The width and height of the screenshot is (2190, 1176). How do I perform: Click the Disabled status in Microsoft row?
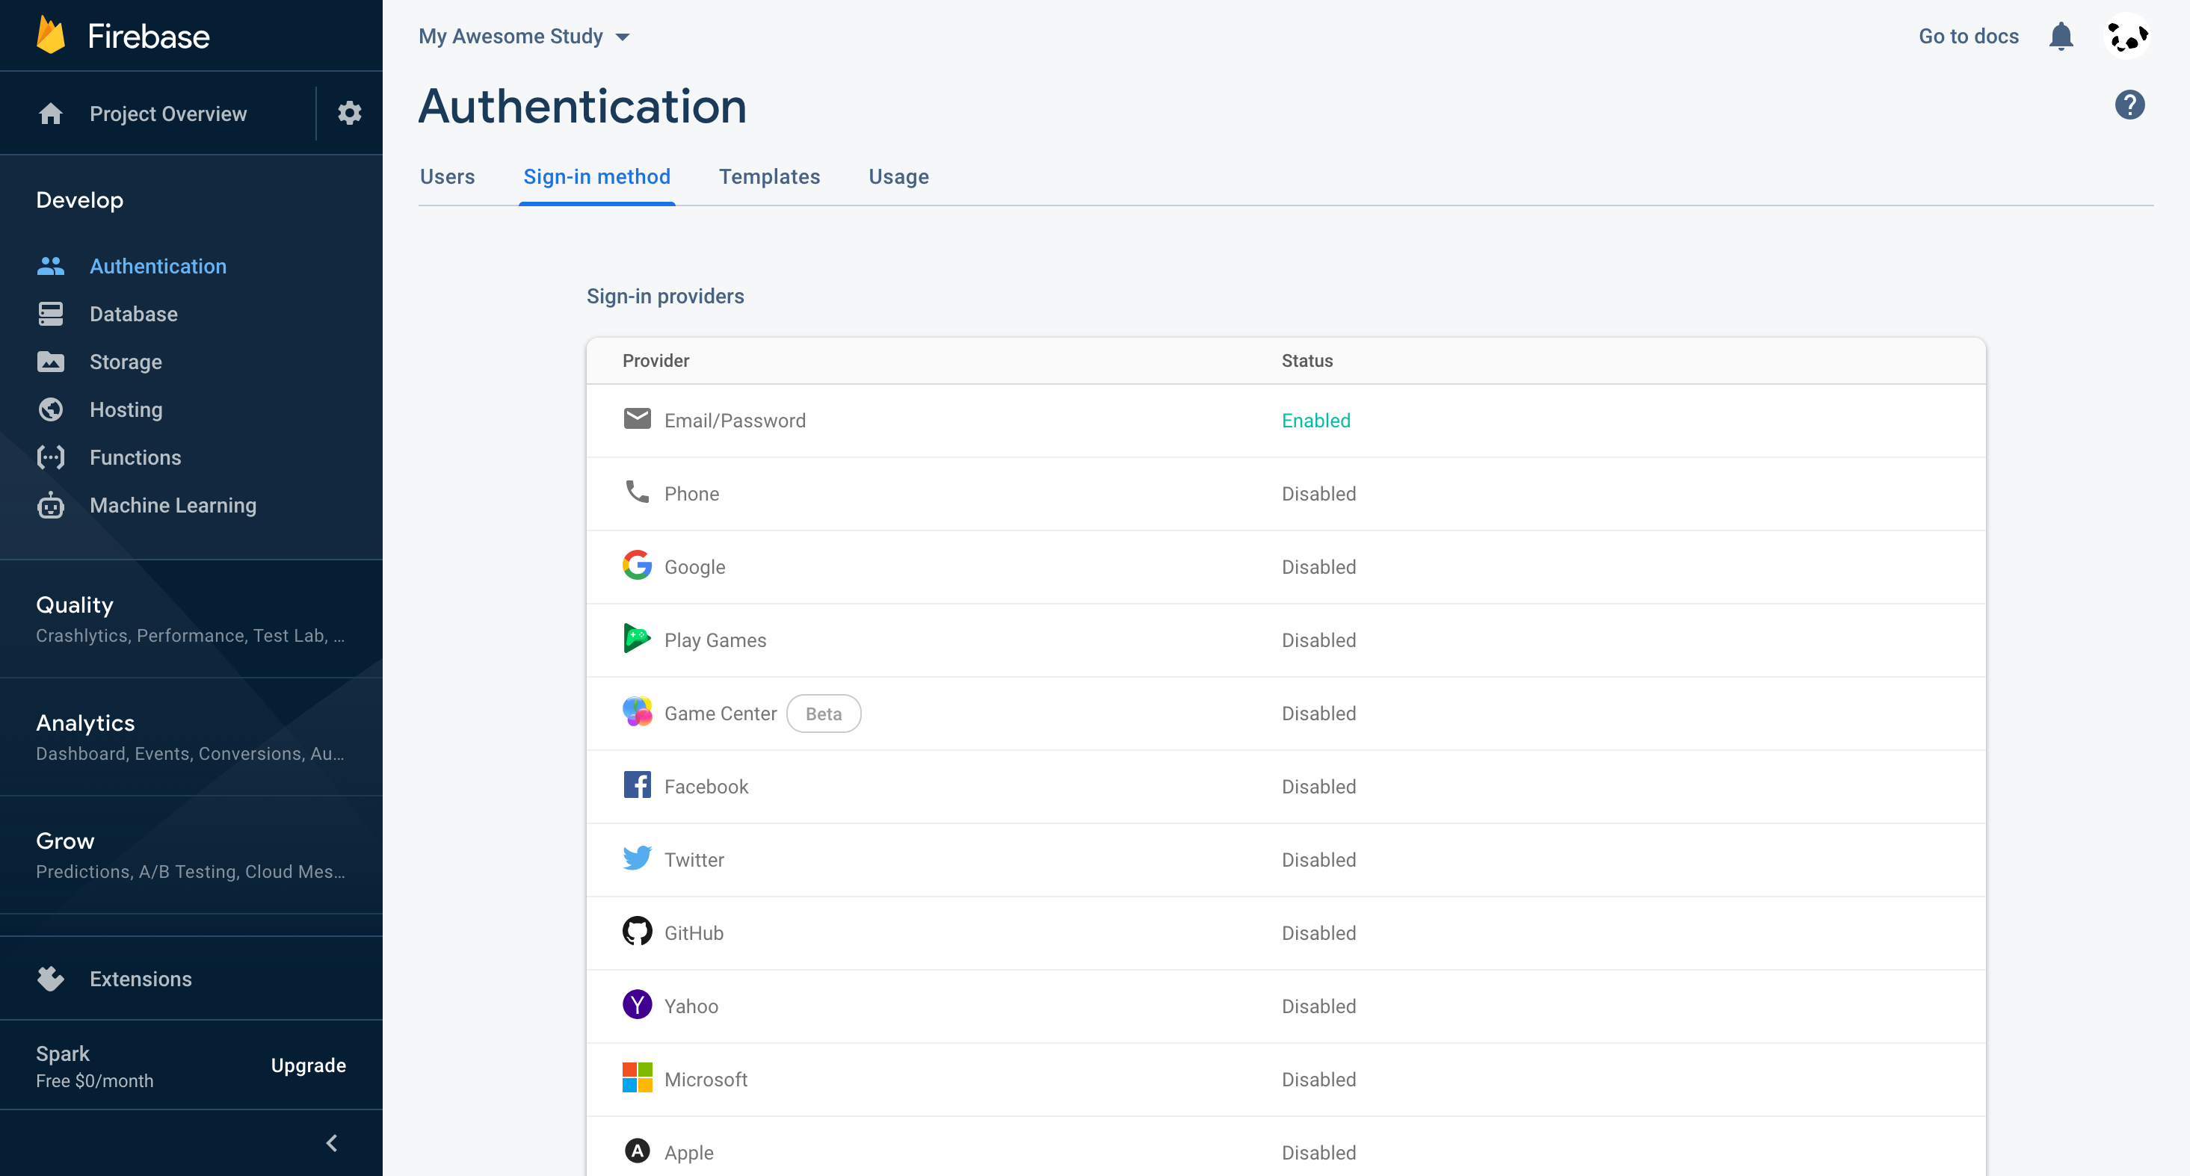click(1318, 1079)
